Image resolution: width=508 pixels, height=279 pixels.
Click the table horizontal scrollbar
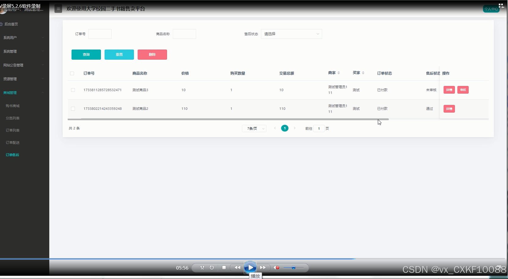pyautogui.click(x=228, y=119)
